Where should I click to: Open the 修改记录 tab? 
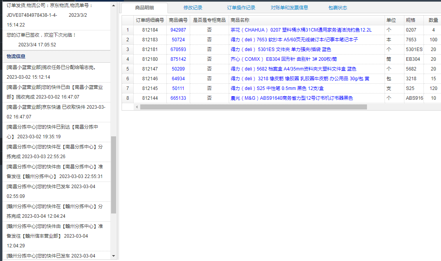[x=193, y=8]
